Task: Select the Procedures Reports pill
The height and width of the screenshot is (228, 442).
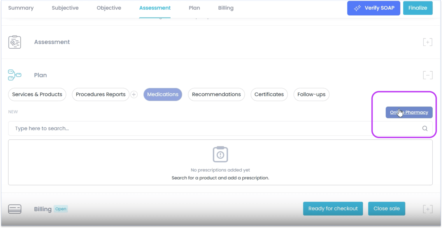Action: point(101,94)
